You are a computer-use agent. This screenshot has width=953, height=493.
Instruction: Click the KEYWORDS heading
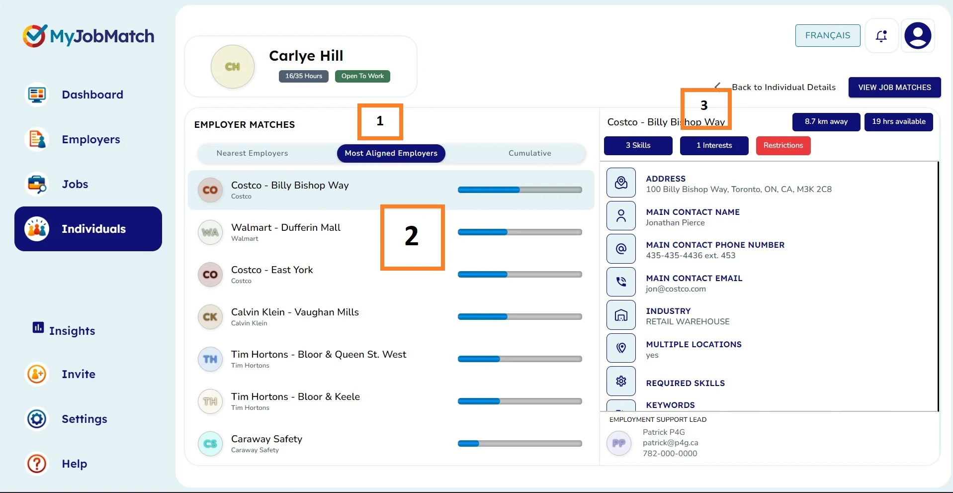tap(670, 405)
